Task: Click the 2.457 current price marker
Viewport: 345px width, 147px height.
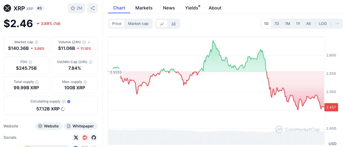Action: pos(331,108)
